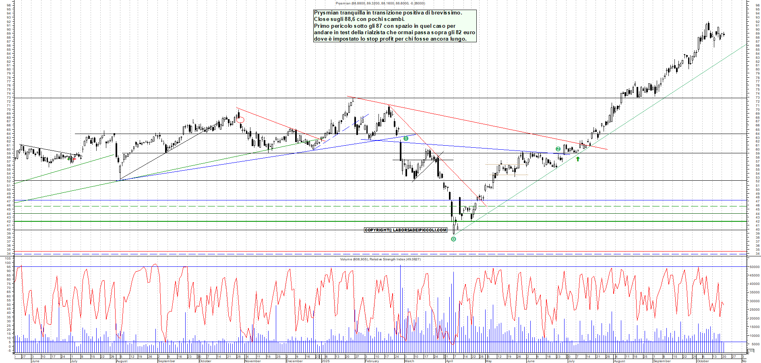761x363 pixels.
Task: Click the green circle marker labeled 2
Action: pyautogui.click(x=558, y=149)
